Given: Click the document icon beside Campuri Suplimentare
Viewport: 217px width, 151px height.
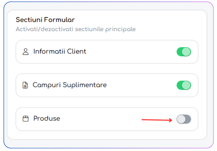Looking at the screenshot, I should point(25,85).
